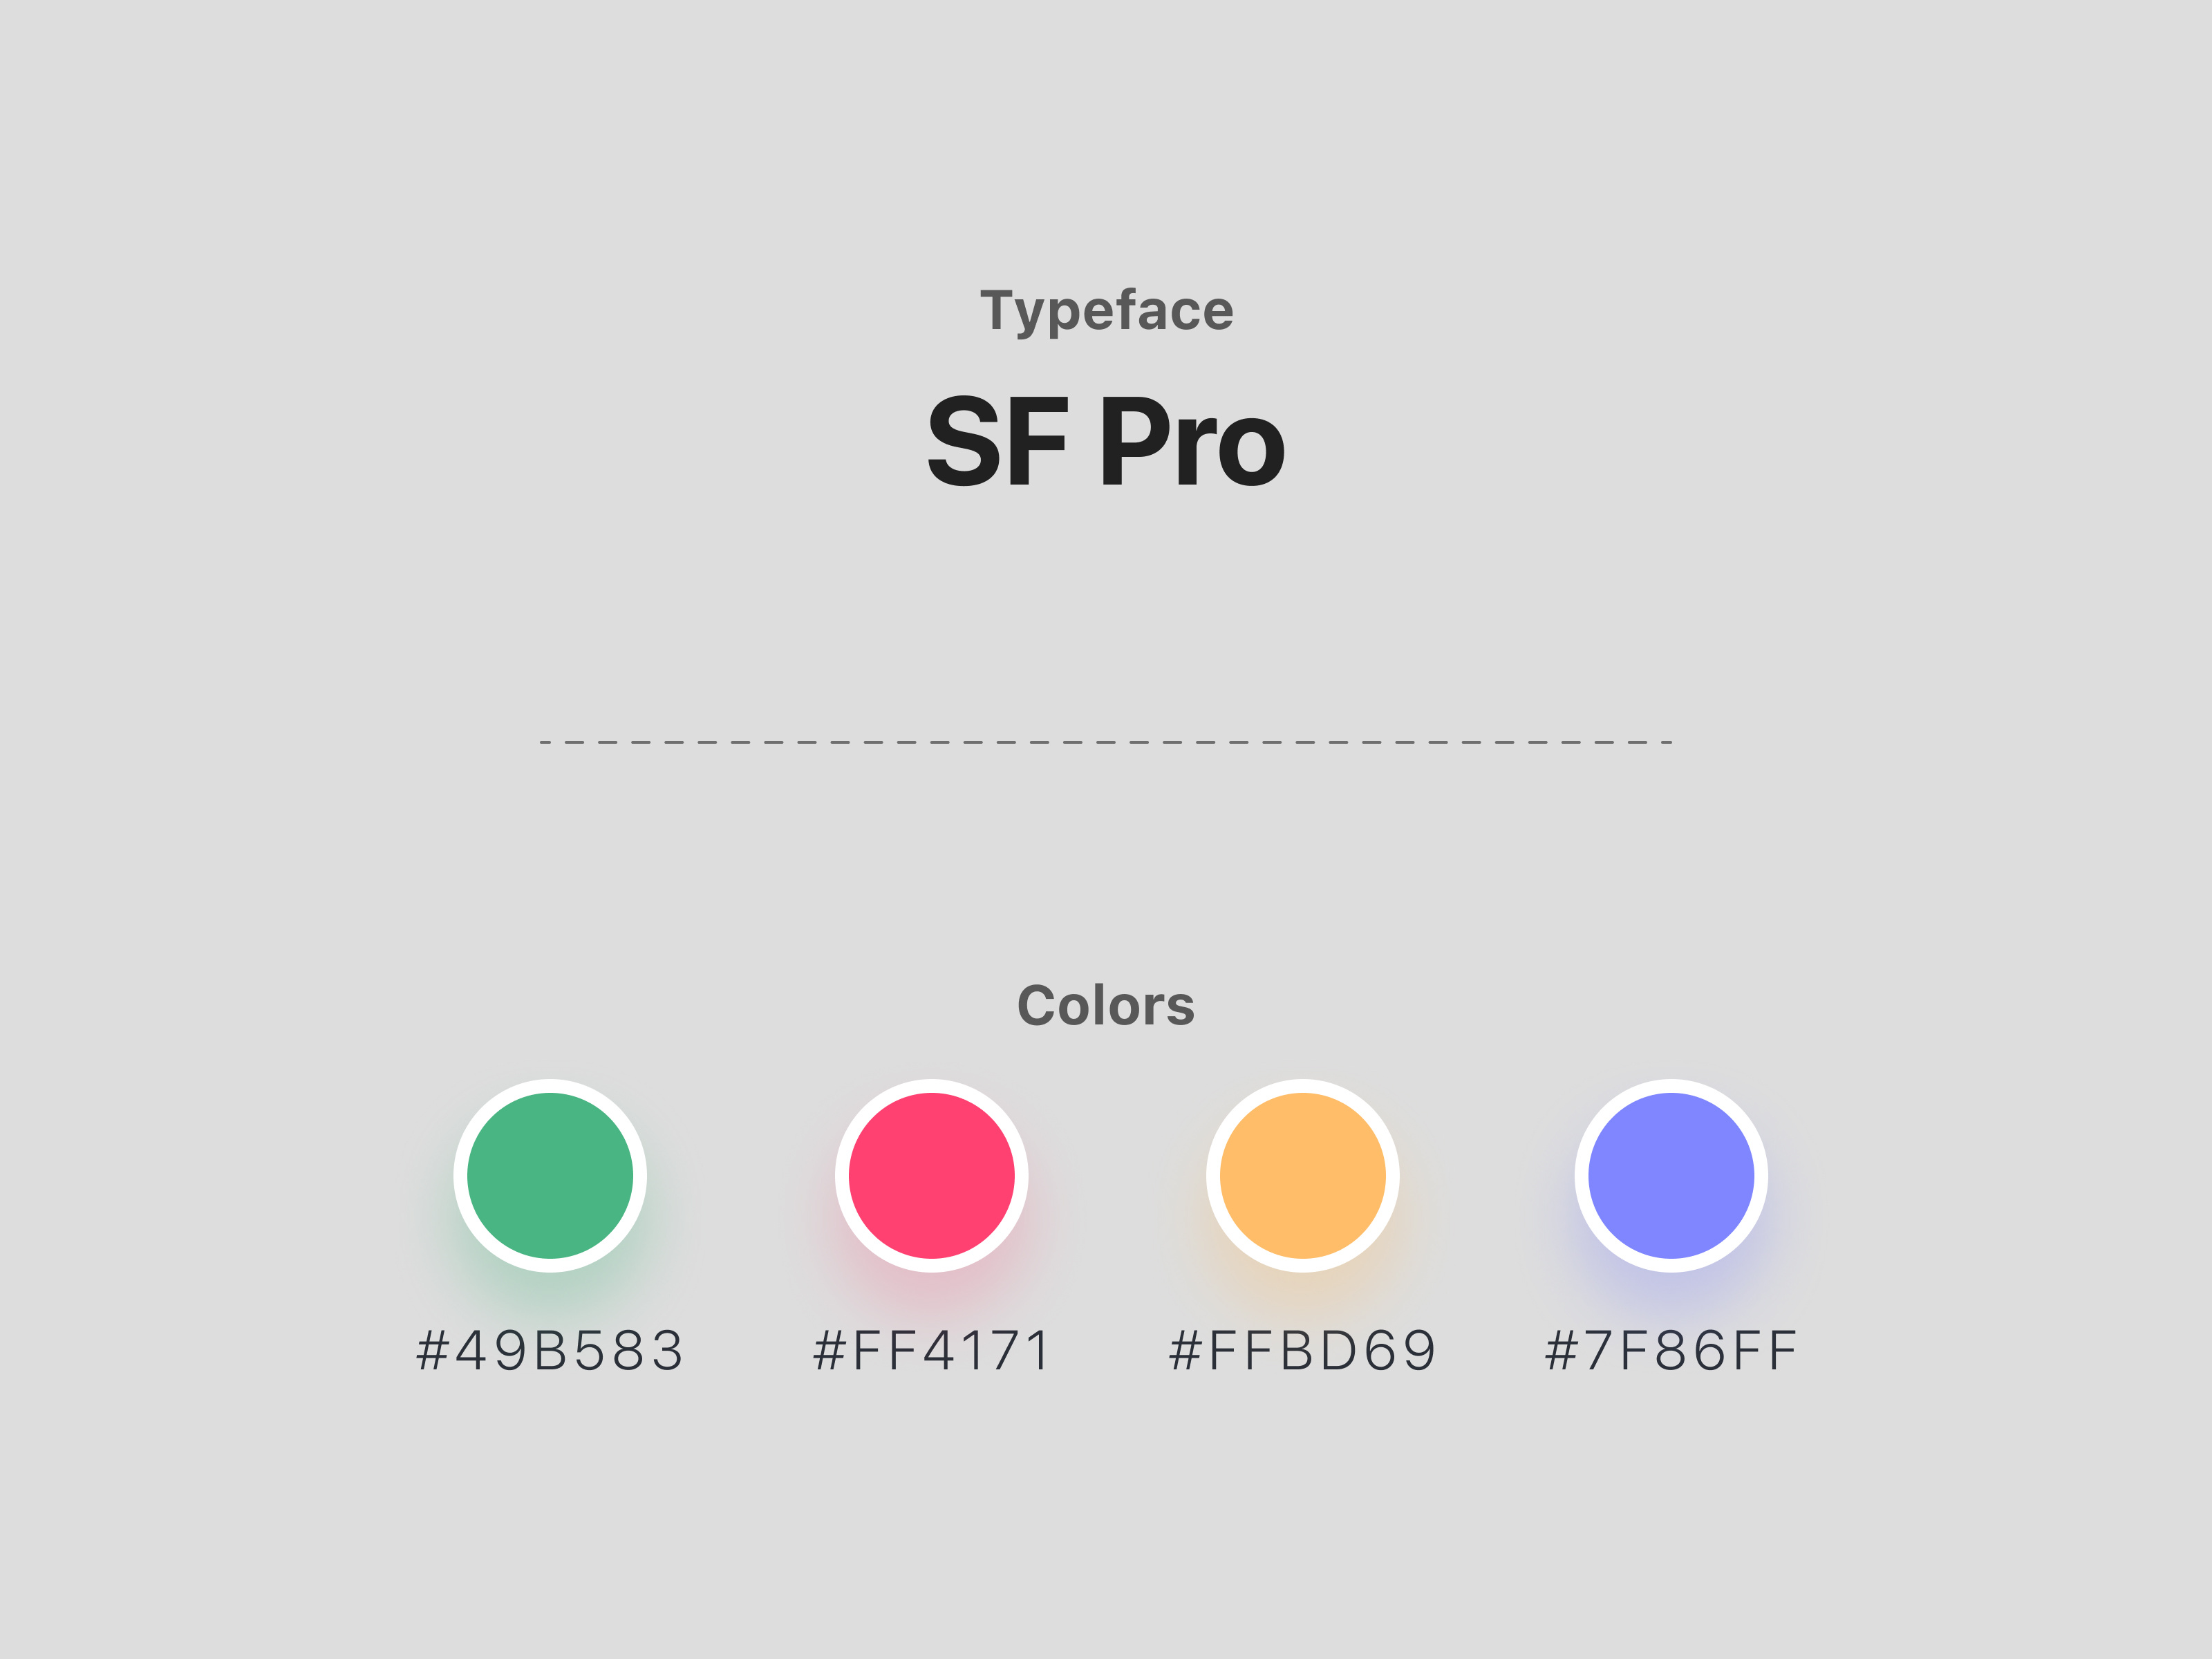
Task: Click the word SF in the title
Action: 997,441
